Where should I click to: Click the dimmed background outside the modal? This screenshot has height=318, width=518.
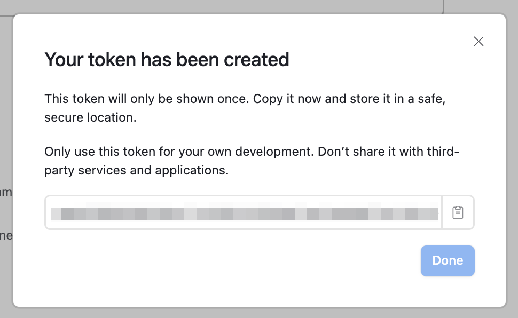[x=5, y=160]
